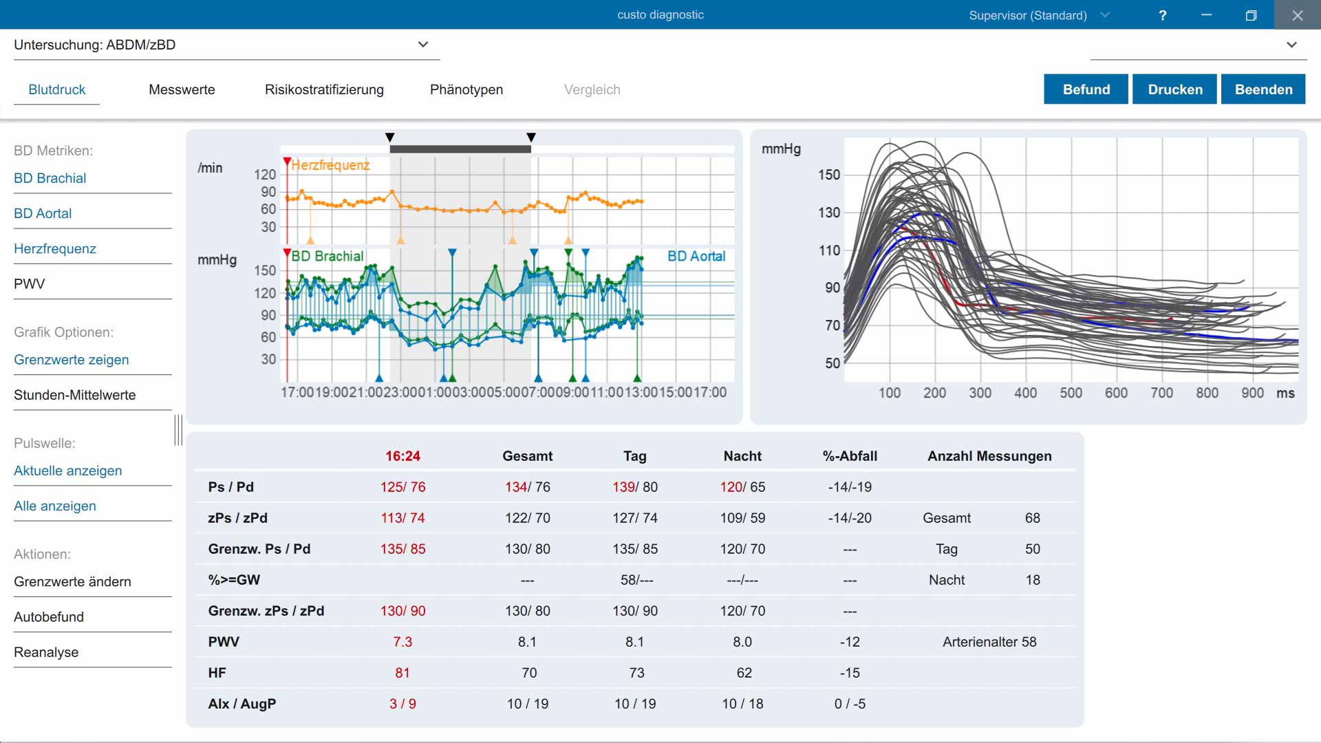Expand the empty dropdown above Befund button
The image size is (1321, 743).
(x=1291, y=45)
